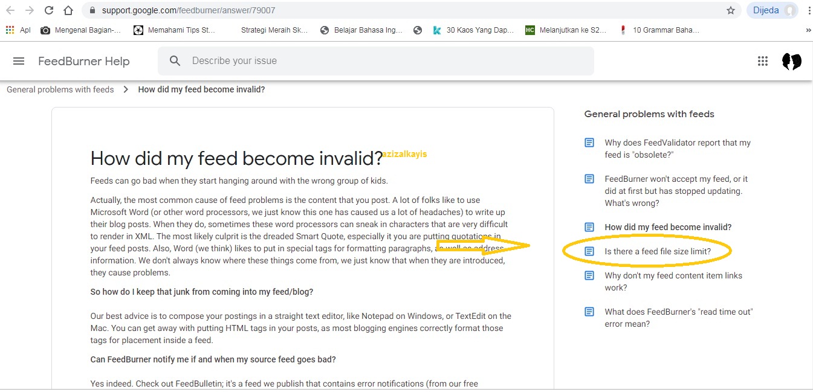Click document icon beside 'feed file size limit'
The image size is (813, 392).
(x=589, y=251)
